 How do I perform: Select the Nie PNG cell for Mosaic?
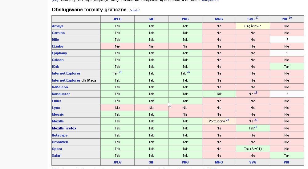(x=185, y=114)
